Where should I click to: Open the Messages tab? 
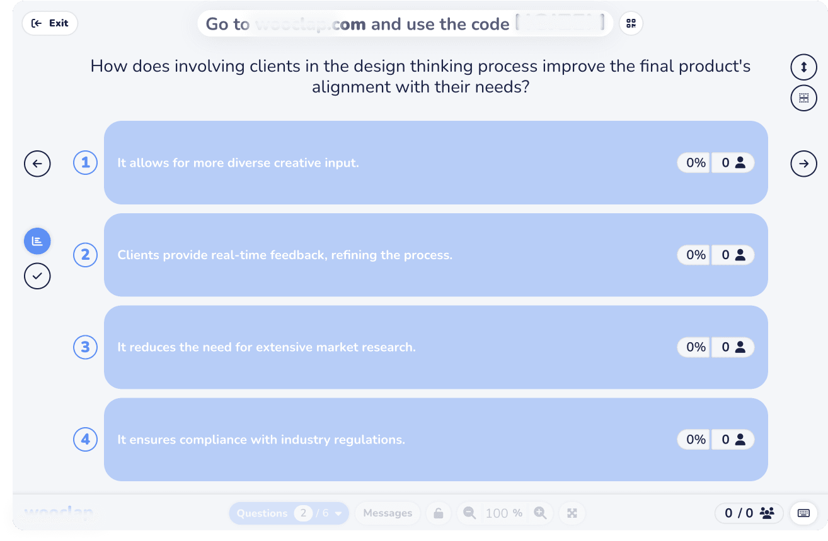pyautogui.click(x=388, y=513)
